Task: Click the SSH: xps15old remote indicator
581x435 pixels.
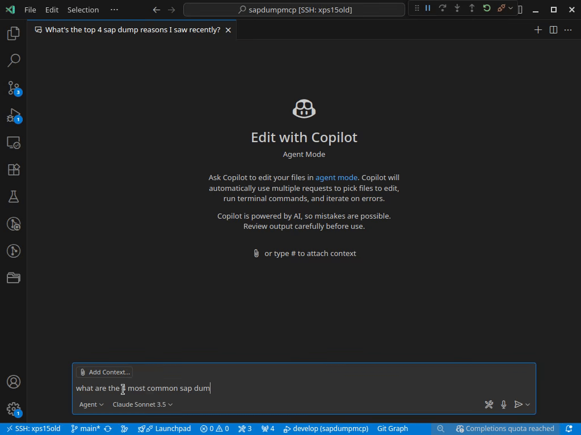Action: [x=33, y=429]
